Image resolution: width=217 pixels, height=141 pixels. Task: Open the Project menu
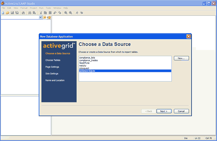[33, 8]
